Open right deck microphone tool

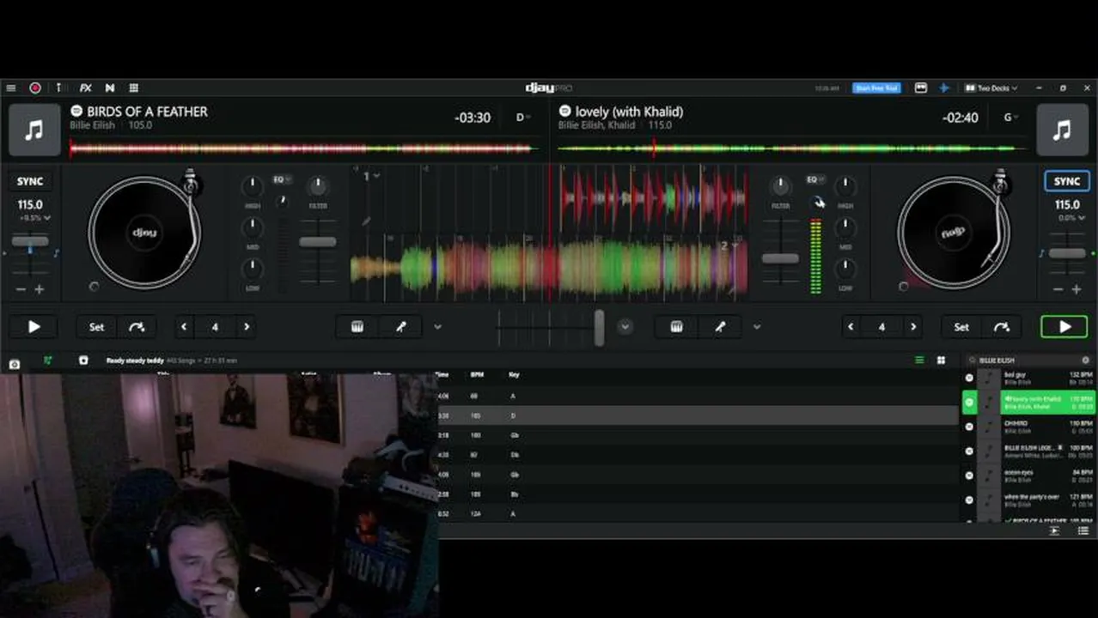721,327
